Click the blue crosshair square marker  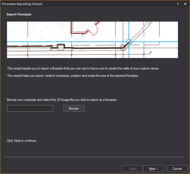[129, 42]
